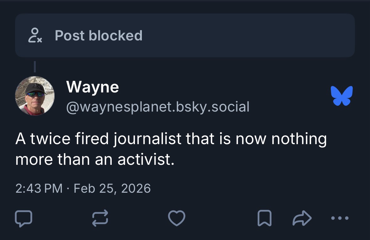Click the display name "Wayne"

[93, 87]
